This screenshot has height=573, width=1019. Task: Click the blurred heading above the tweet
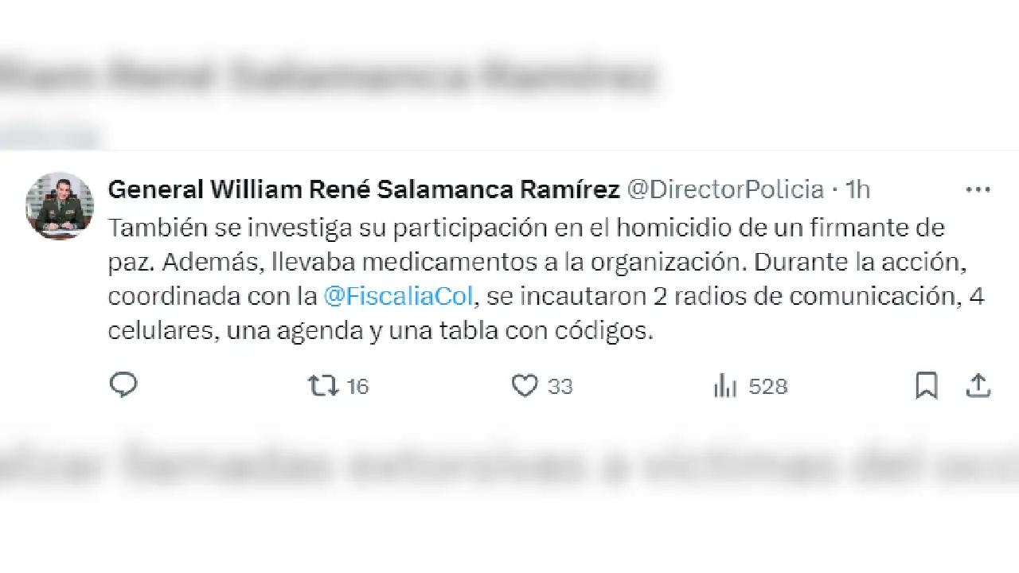click(326, 77)
